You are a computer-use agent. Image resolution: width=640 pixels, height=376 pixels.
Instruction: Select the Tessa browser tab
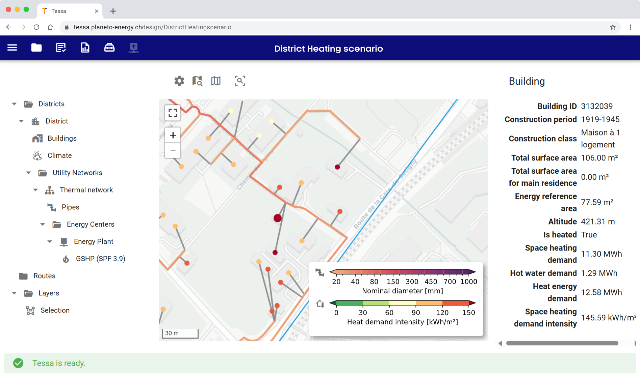tap(70, 11)
